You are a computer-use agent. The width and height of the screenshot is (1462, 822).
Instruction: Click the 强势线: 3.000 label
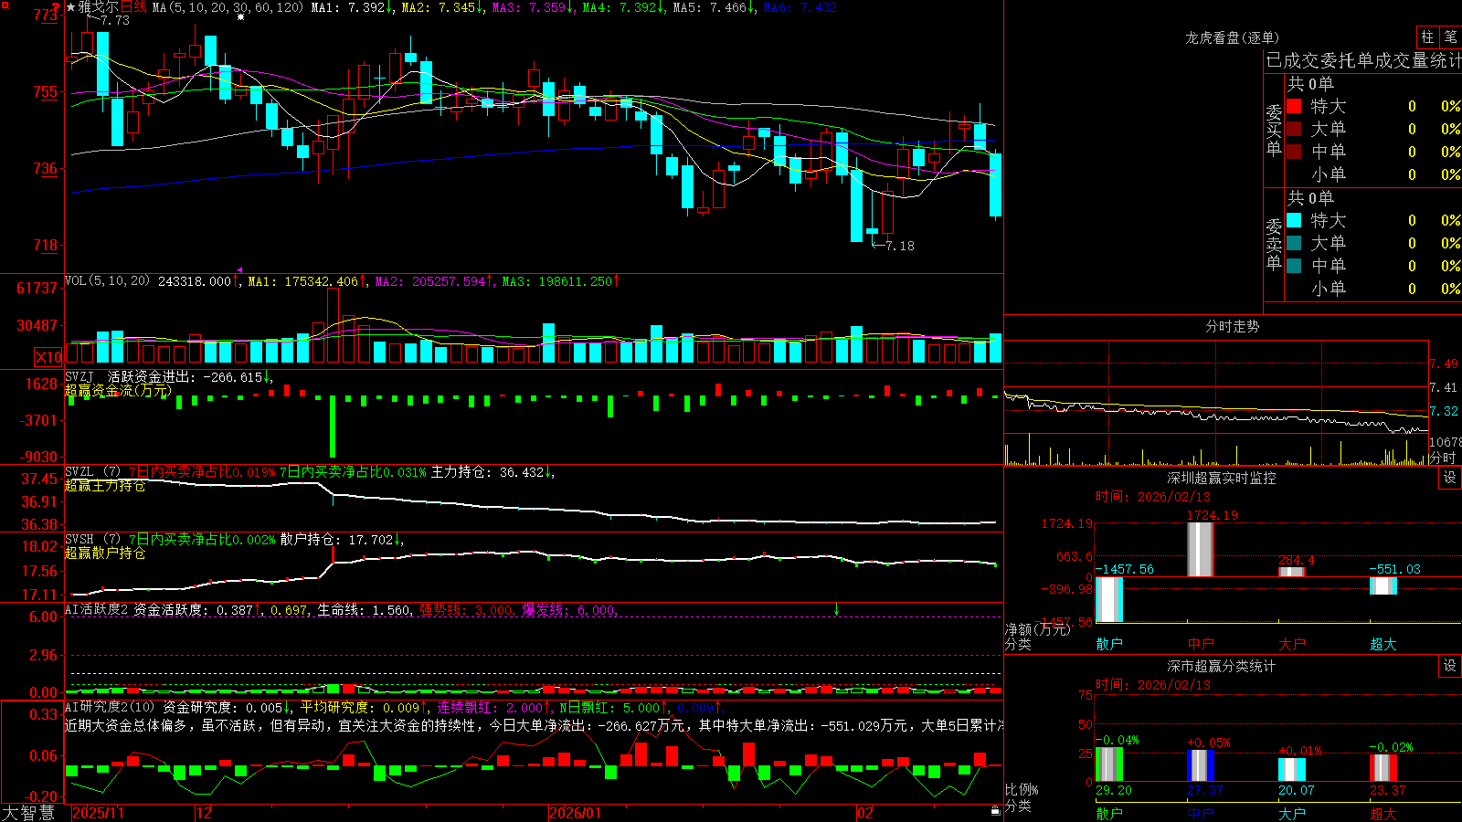(466, 609)
